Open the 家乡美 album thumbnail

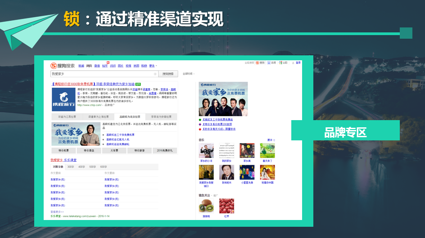(x=247, y=151)
